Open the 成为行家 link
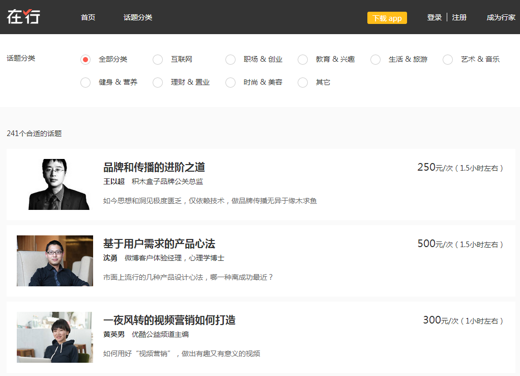The image size is (520, 376). coord(501,17)
